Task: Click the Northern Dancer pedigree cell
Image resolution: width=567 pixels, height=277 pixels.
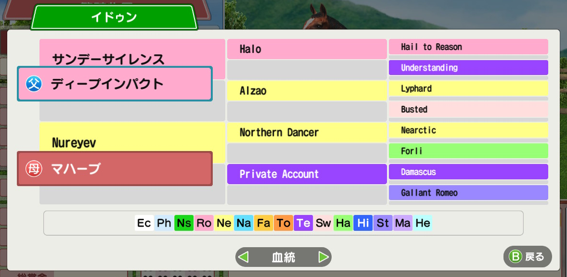Action: click(x=307, y=133)
